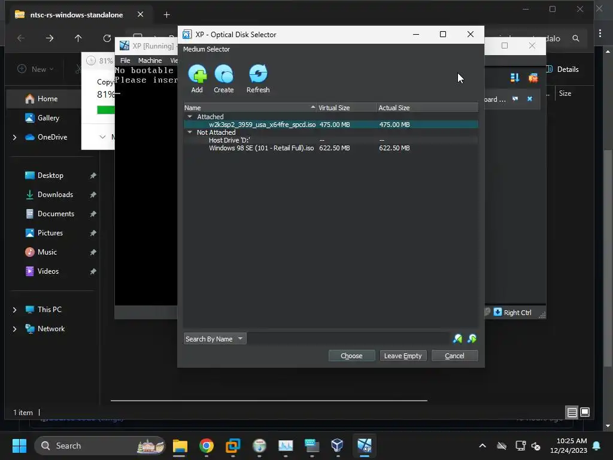
Task: Select Windows 98 SE (101 - Retail Full).iso
Action: [330, 148]
